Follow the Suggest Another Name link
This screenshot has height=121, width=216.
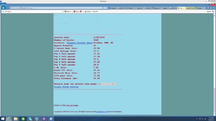click(x=80, y=43)
